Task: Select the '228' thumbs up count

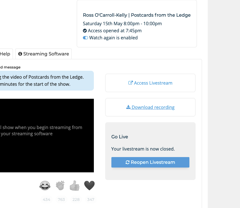Action: coord(76,200)
